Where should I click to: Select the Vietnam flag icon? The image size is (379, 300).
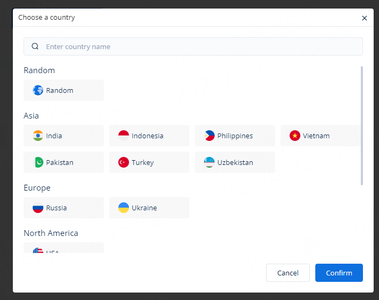click(x=295, y=136)
